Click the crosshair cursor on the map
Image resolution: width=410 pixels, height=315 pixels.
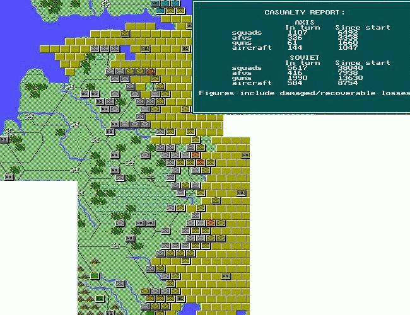(x=151, y=179)
